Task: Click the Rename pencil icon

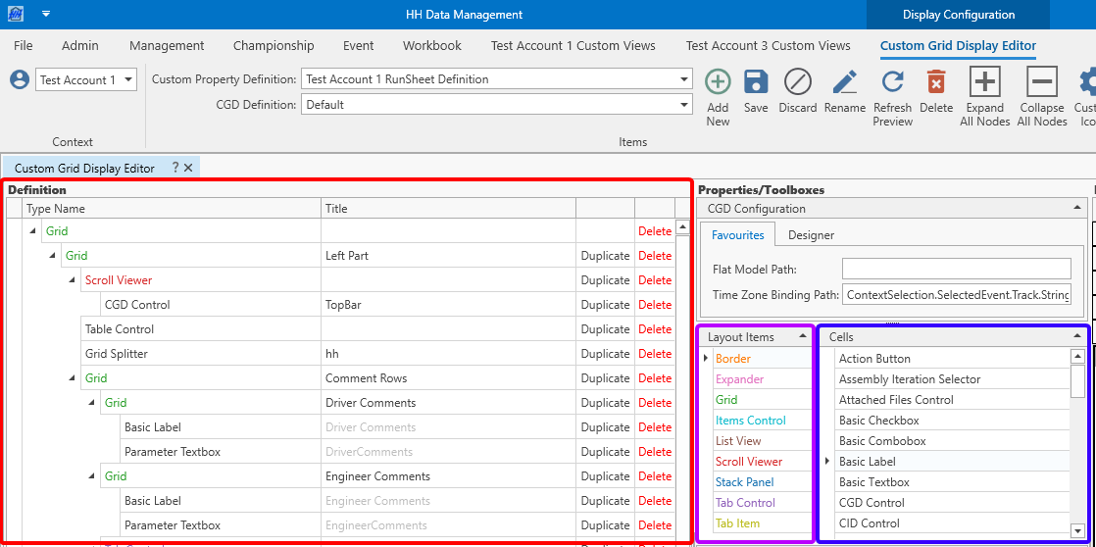Action: click(844, 82)
